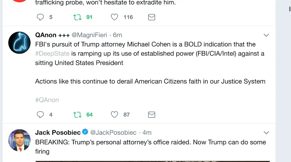Open the #DeepState hashtag link
291x162 pixels.
click(x=52, y=54)
